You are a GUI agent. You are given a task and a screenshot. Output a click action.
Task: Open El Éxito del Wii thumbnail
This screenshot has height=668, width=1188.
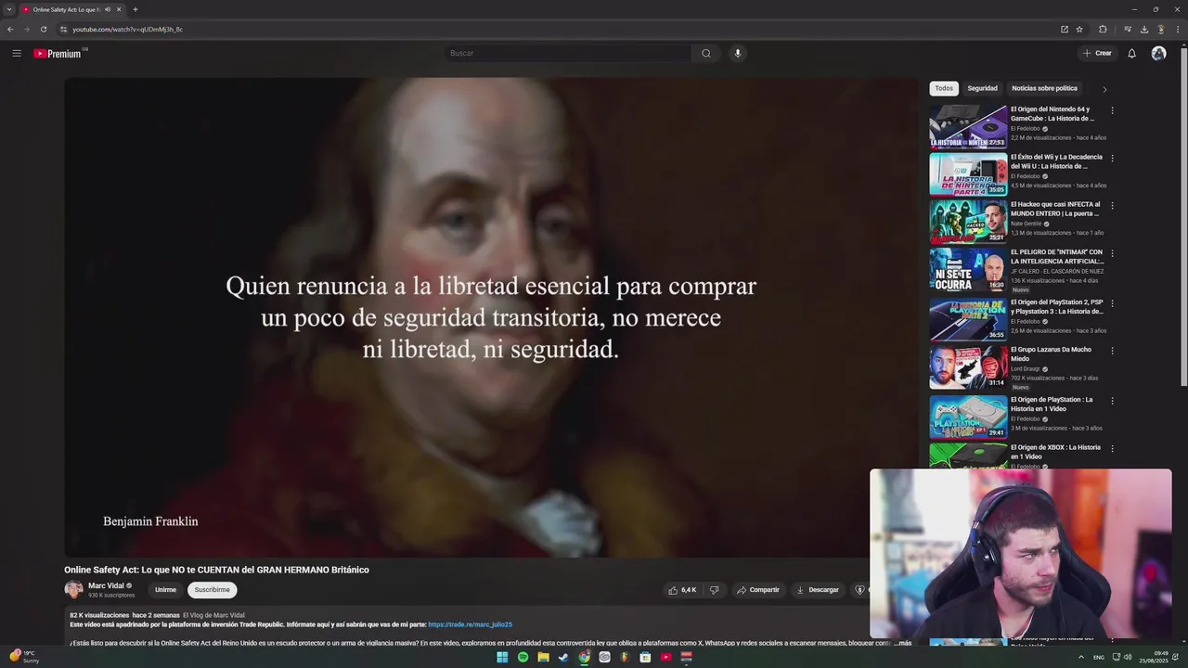(968, 173)
